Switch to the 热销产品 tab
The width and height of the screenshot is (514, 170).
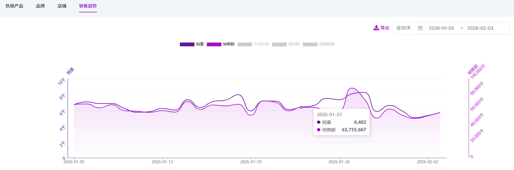coord(14,6)
